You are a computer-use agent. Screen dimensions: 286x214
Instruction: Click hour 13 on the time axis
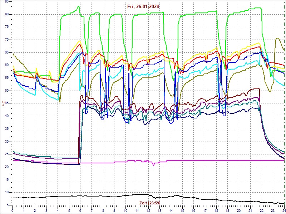click(159, 210)
